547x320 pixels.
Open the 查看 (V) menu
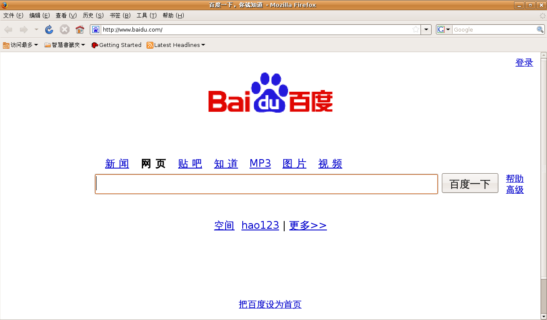(x=66, y=15)
